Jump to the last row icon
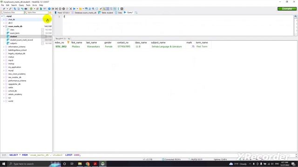The width and height of the screenshot is (298, 167). point(56,9)
